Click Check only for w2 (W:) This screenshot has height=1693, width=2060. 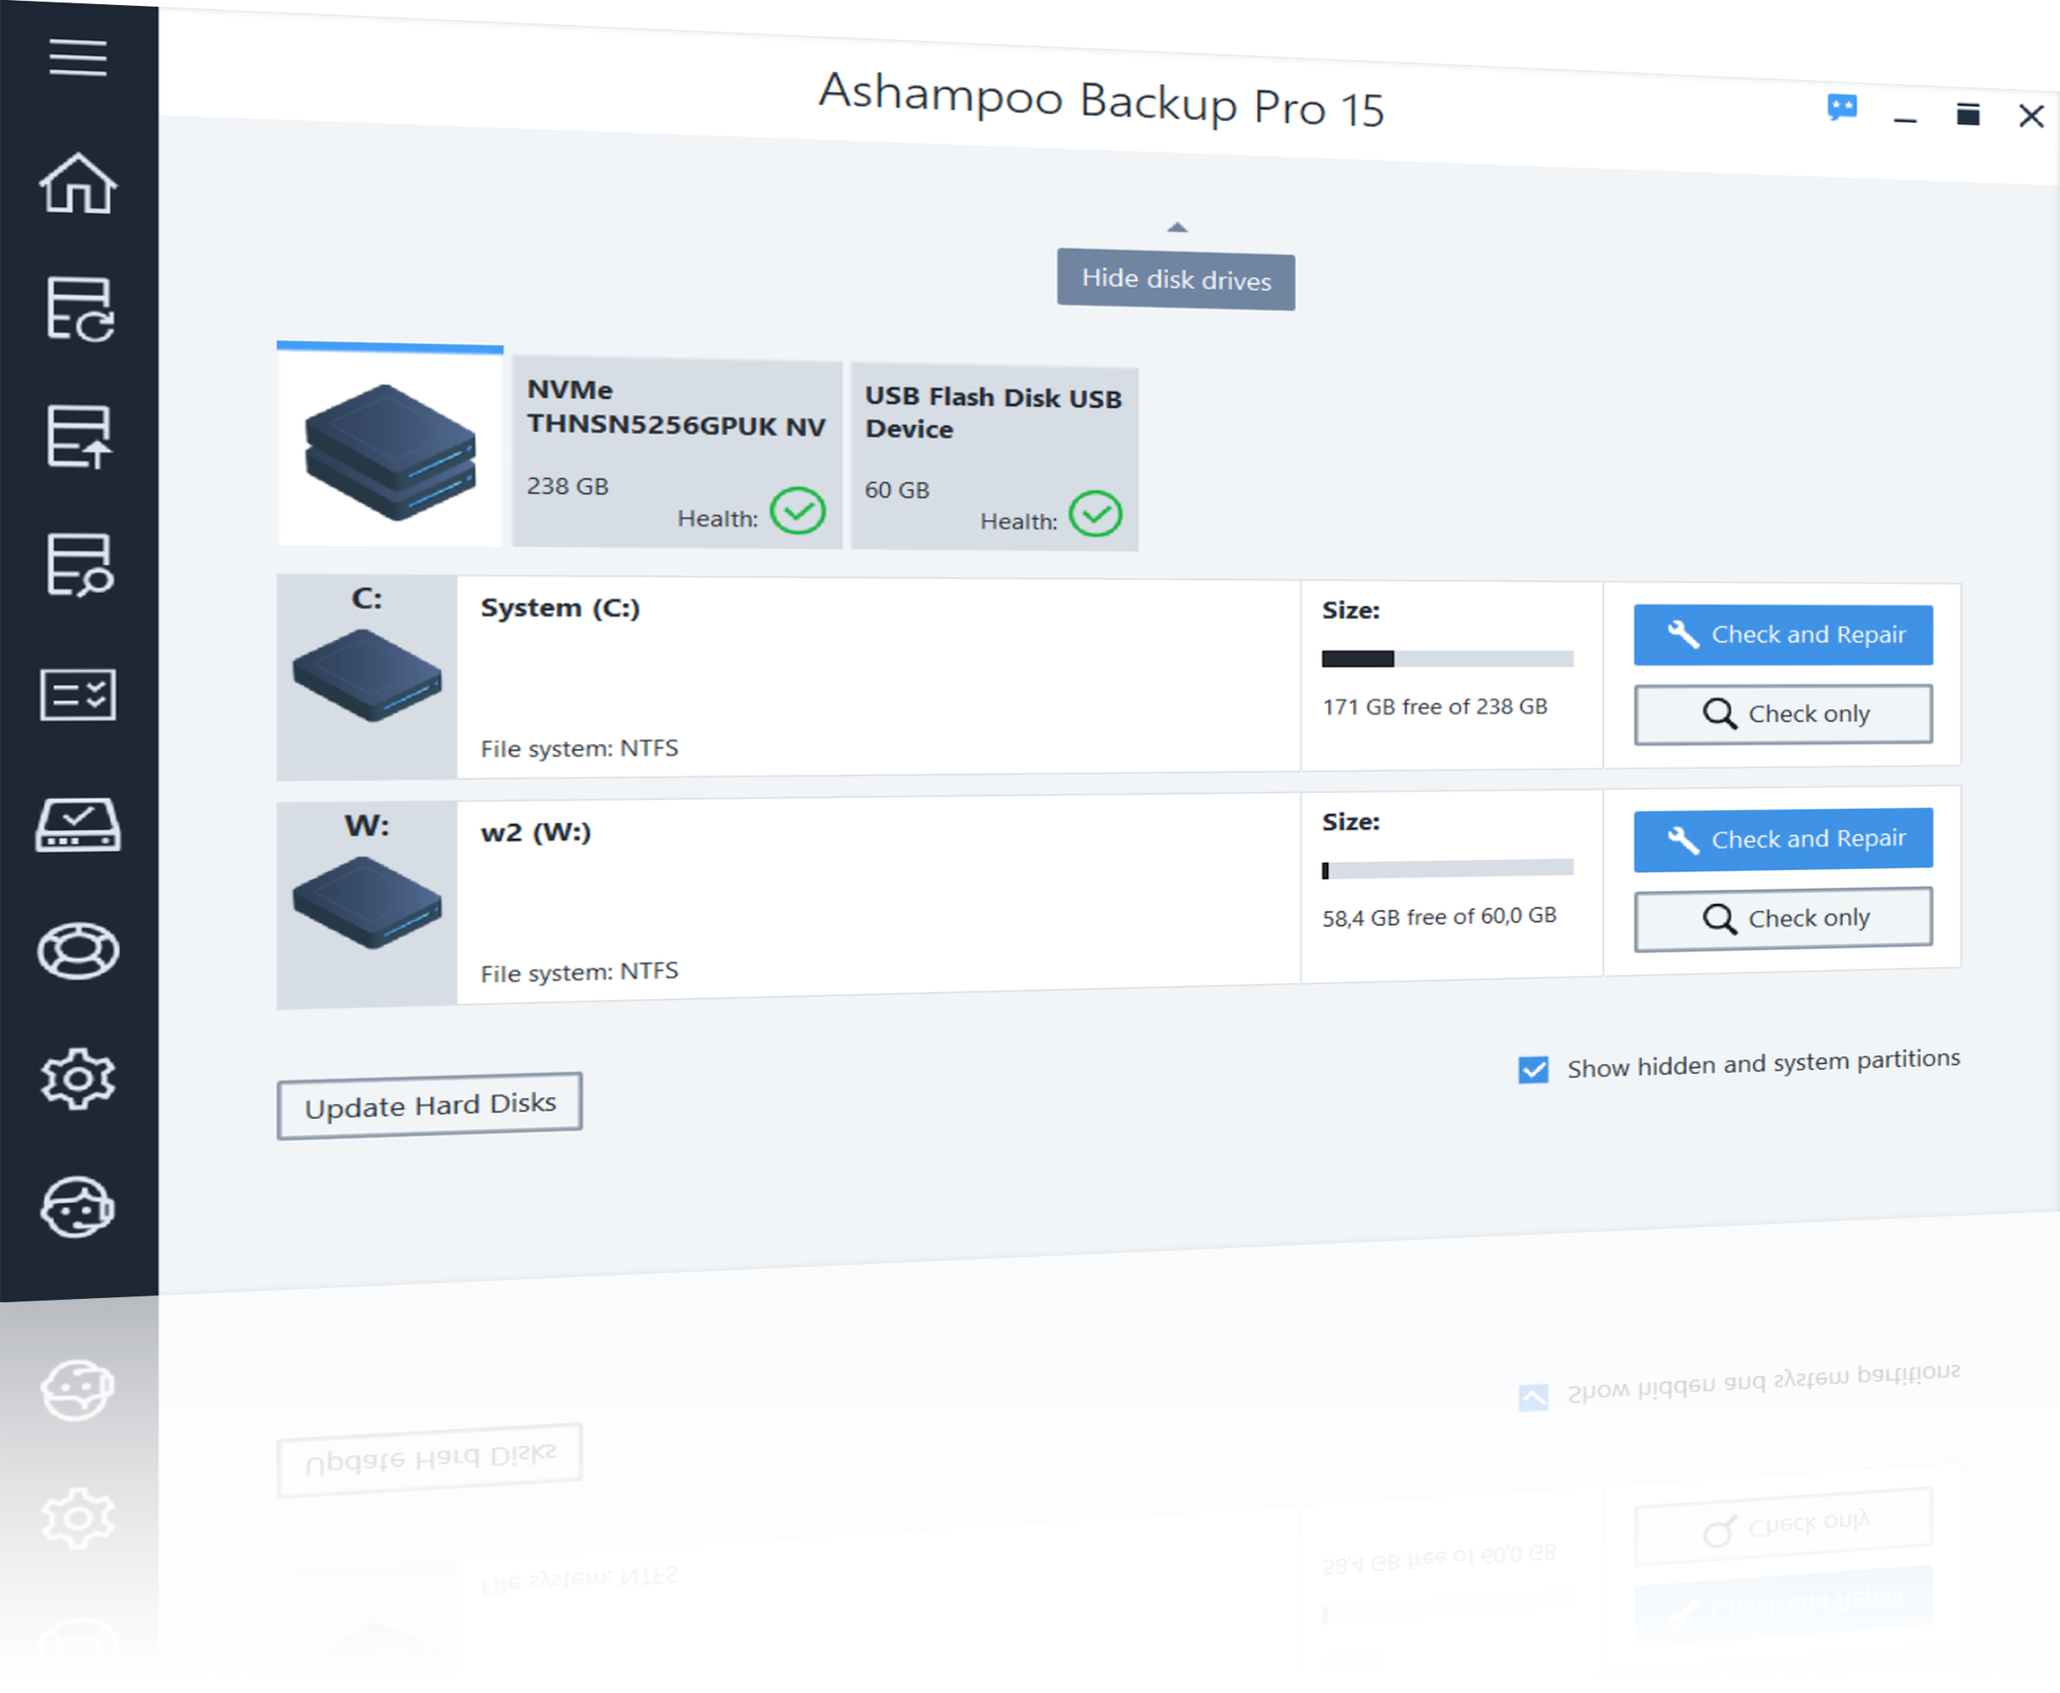pyautogui.click(x=1783, y=919)
